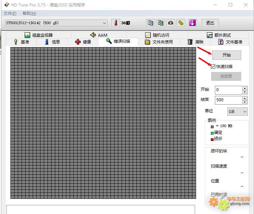The height and width of the screenshot is (214, 254).
Task: Click the 退出 button
Action: click(210, 23)
